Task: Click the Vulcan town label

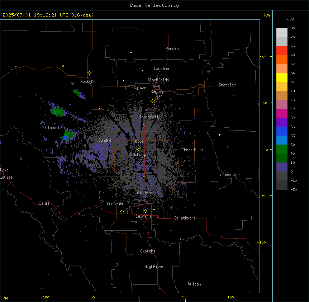Action: pos(194,284)
